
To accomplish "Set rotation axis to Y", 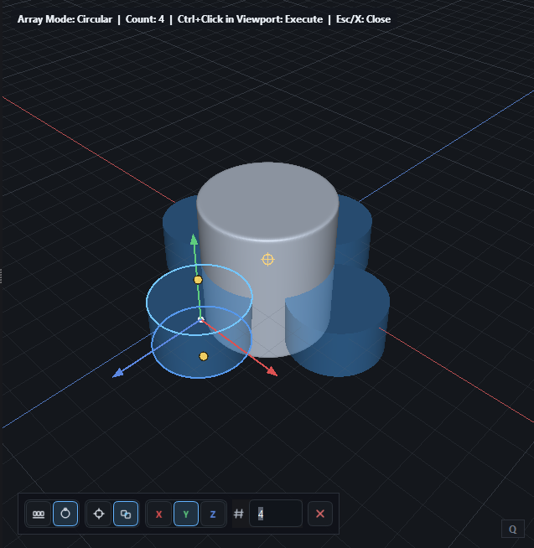I will [x=186, y=514].
